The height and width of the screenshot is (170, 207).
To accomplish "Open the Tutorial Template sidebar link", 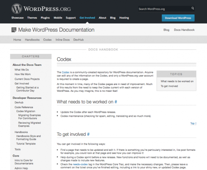I will point(26,144).
